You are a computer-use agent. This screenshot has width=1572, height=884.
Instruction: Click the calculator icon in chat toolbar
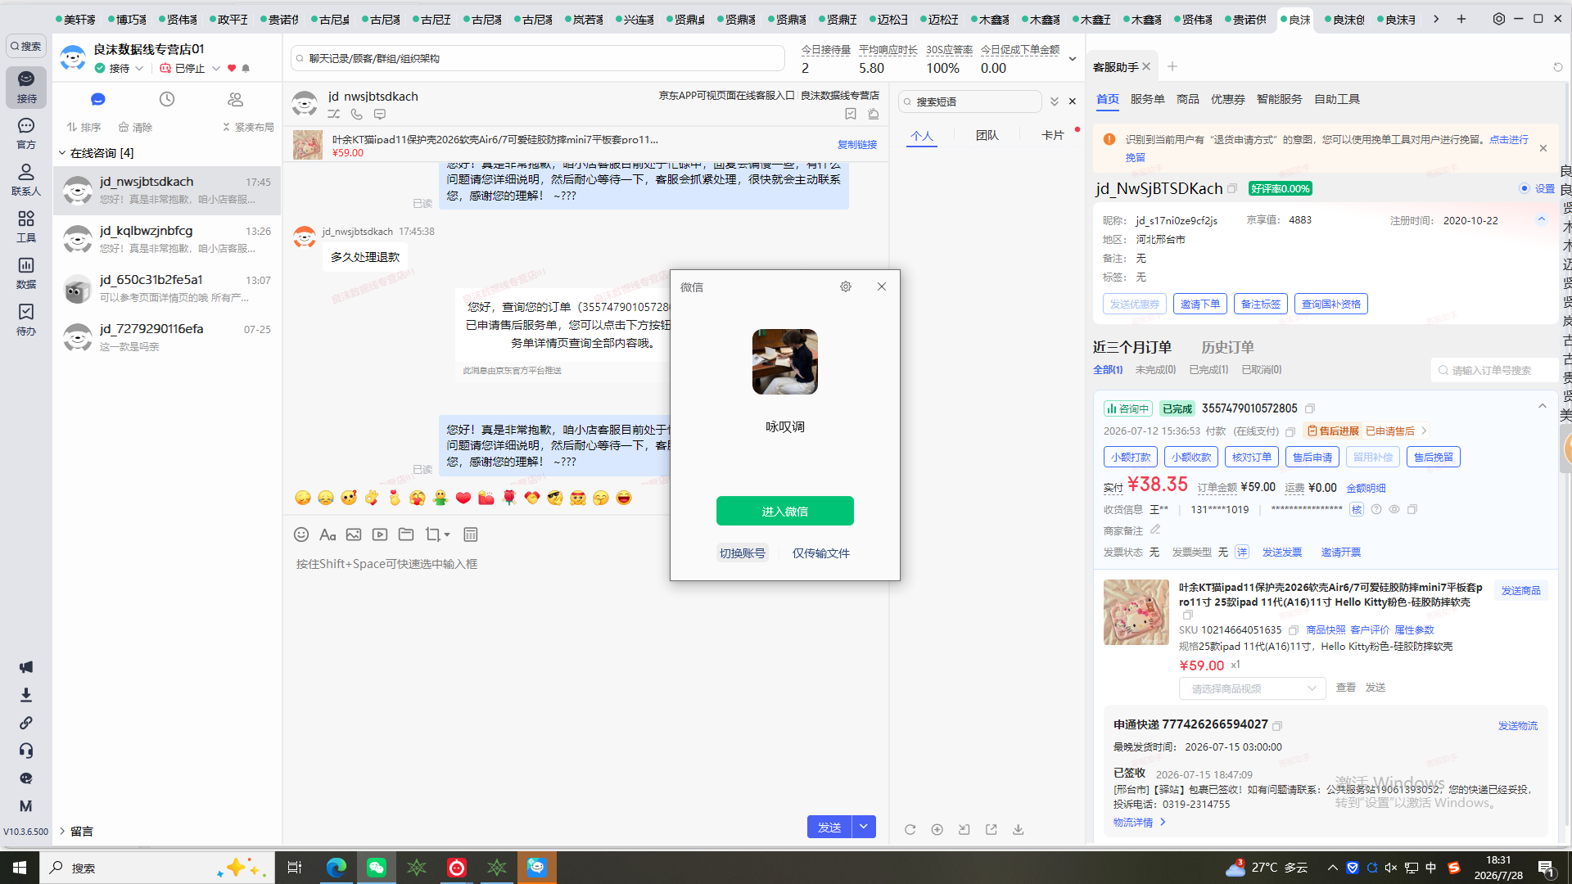pos(471,534)
